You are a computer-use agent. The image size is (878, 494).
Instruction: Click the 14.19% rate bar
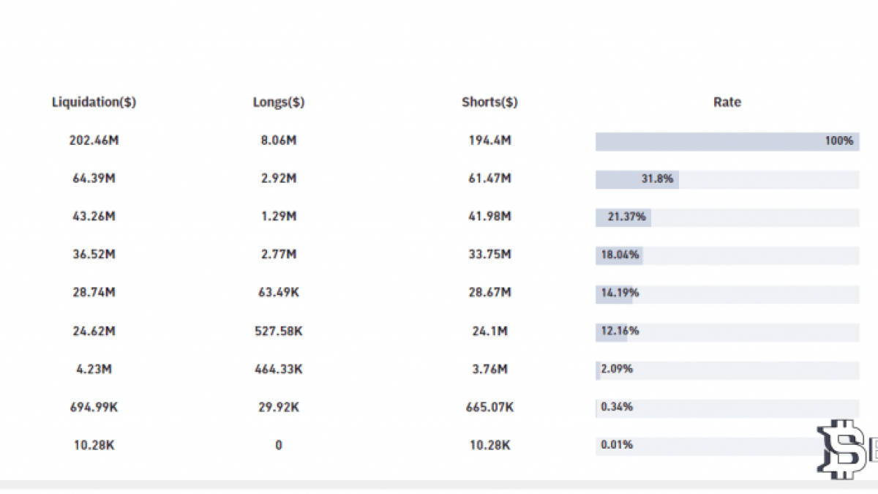coord(727,293)
